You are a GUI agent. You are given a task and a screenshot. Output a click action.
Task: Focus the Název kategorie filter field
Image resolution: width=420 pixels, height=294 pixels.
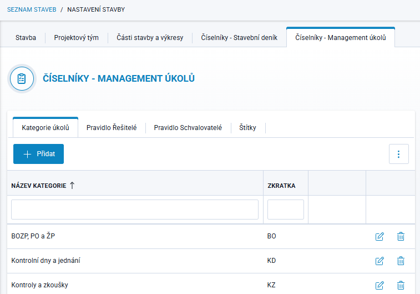pos(135,210)
